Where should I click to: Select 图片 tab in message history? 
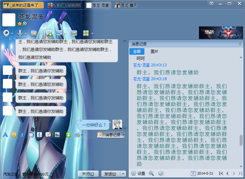click(x=155, y=52)
